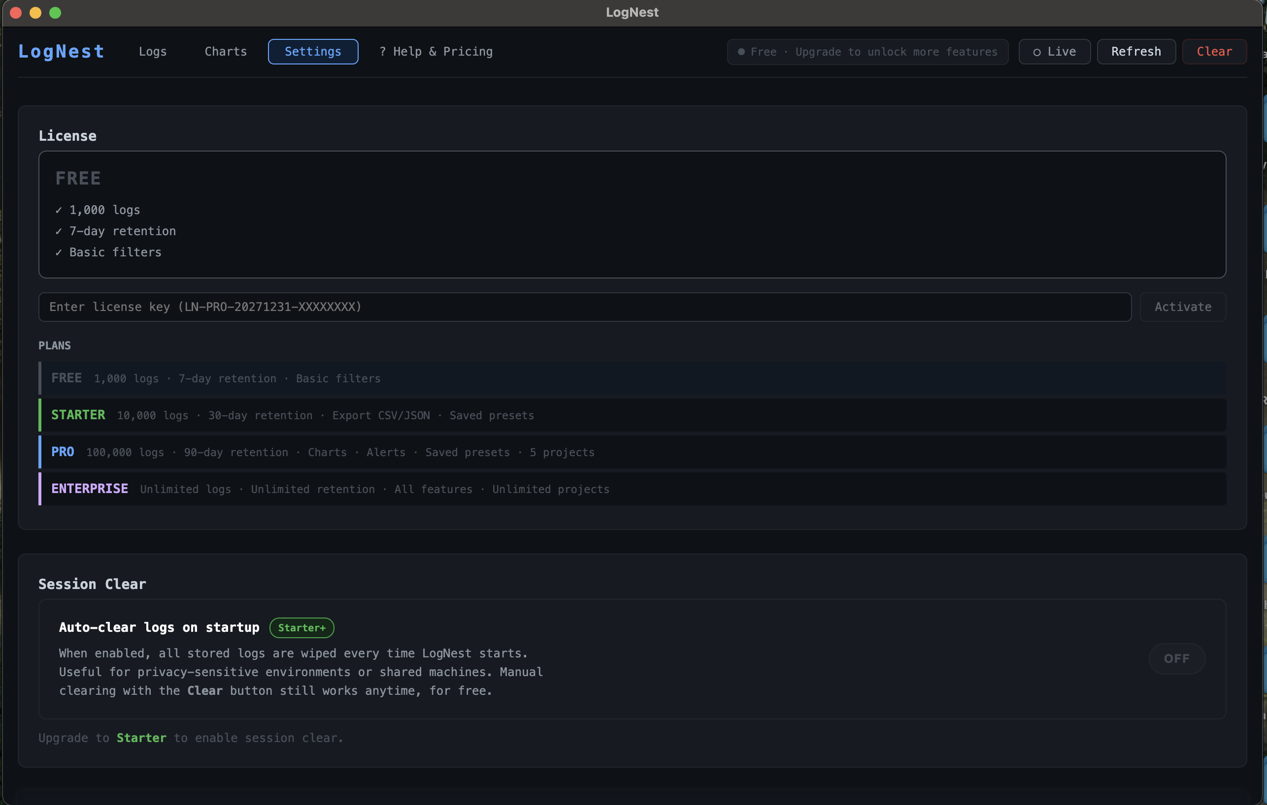Close the LogNest window
This screenshot has height=805, width=1267.
pyautogui.click(x=16, y=13)
